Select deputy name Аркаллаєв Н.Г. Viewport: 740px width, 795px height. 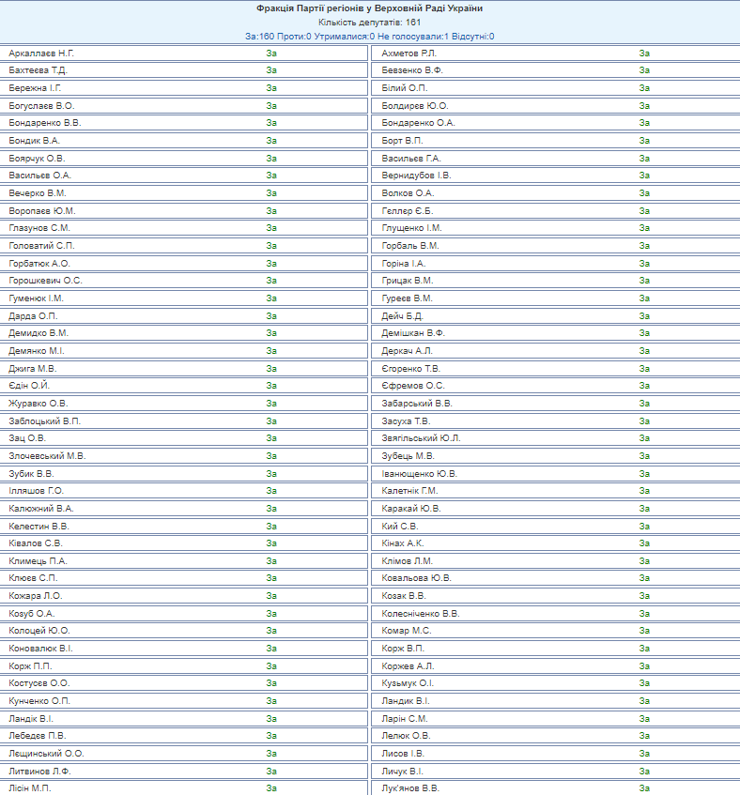(x=41, y=54)
